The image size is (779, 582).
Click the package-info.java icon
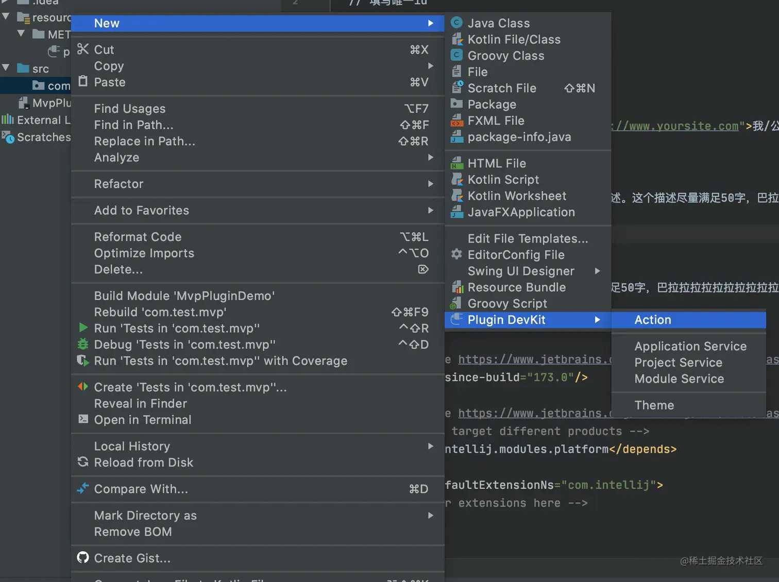click(x=456, y=136)
